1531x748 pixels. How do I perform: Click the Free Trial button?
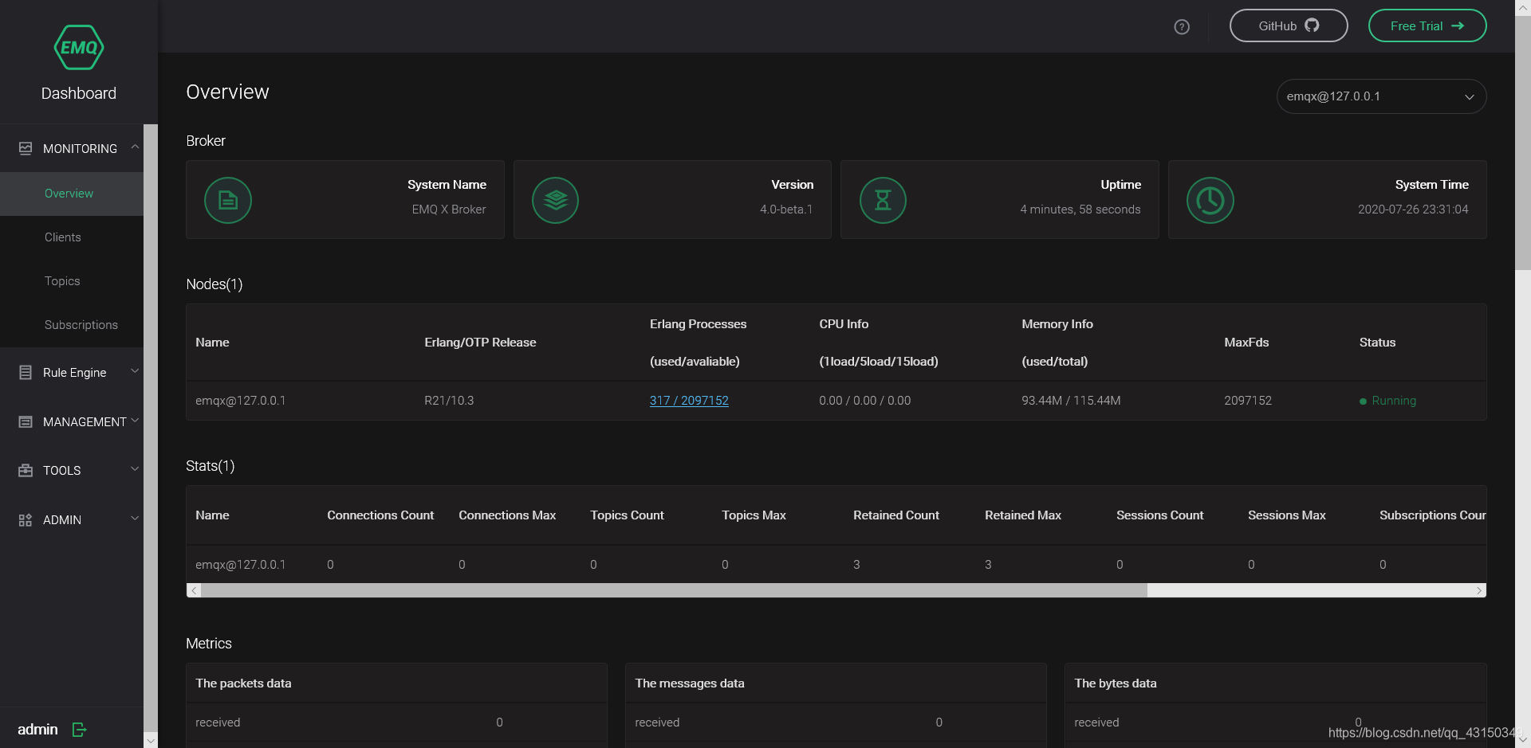[x=1427, y=25]
